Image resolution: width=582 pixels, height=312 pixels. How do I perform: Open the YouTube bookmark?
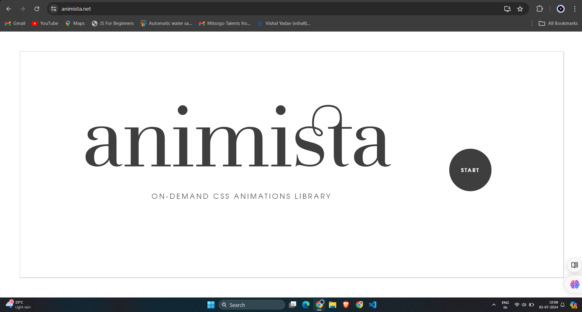45,23
